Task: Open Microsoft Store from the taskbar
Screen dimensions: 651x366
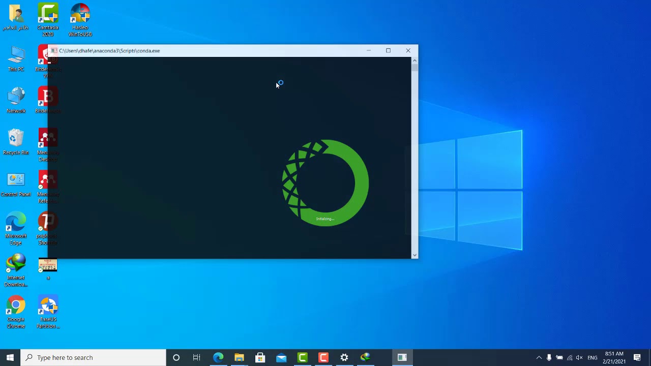Action: (x=260, y=357)
